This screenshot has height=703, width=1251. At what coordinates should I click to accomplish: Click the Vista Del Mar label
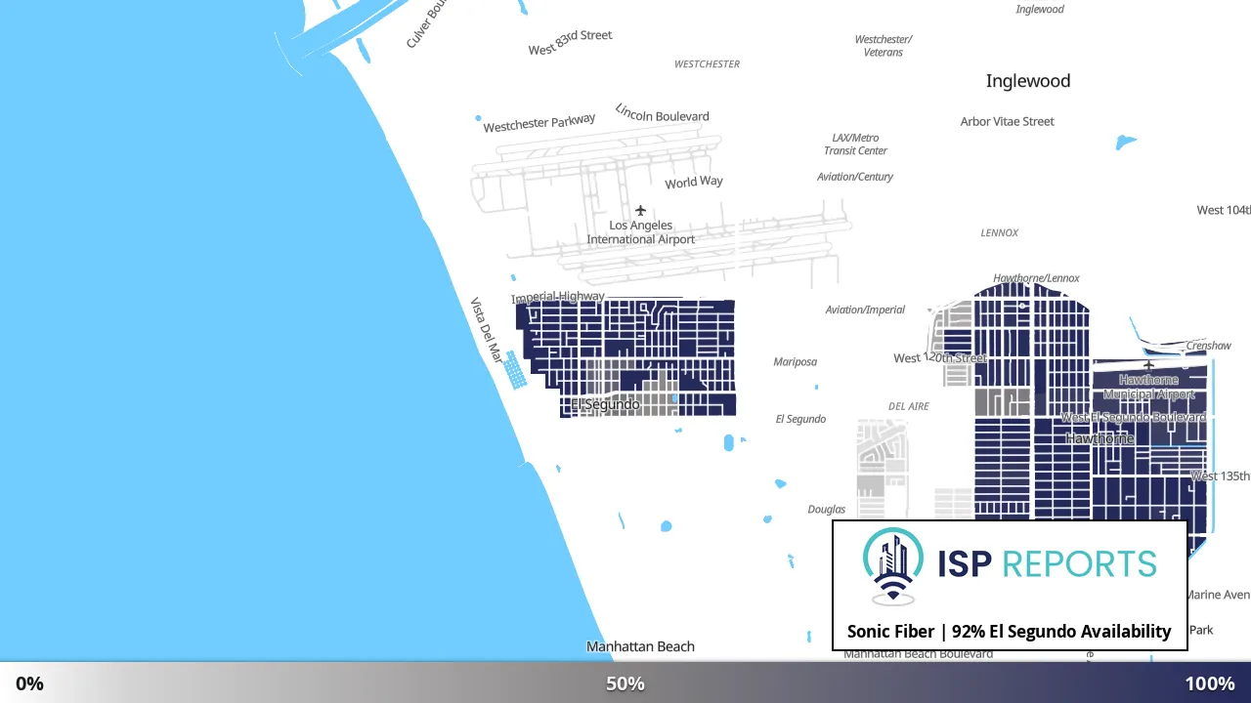pos(485,329)
